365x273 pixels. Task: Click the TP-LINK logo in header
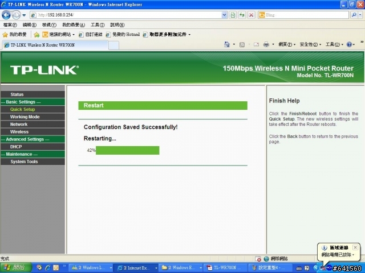[x=44, y=70]
